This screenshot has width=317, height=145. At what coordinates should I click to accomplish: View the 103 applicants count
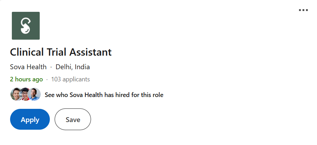[x=70, y=79]
